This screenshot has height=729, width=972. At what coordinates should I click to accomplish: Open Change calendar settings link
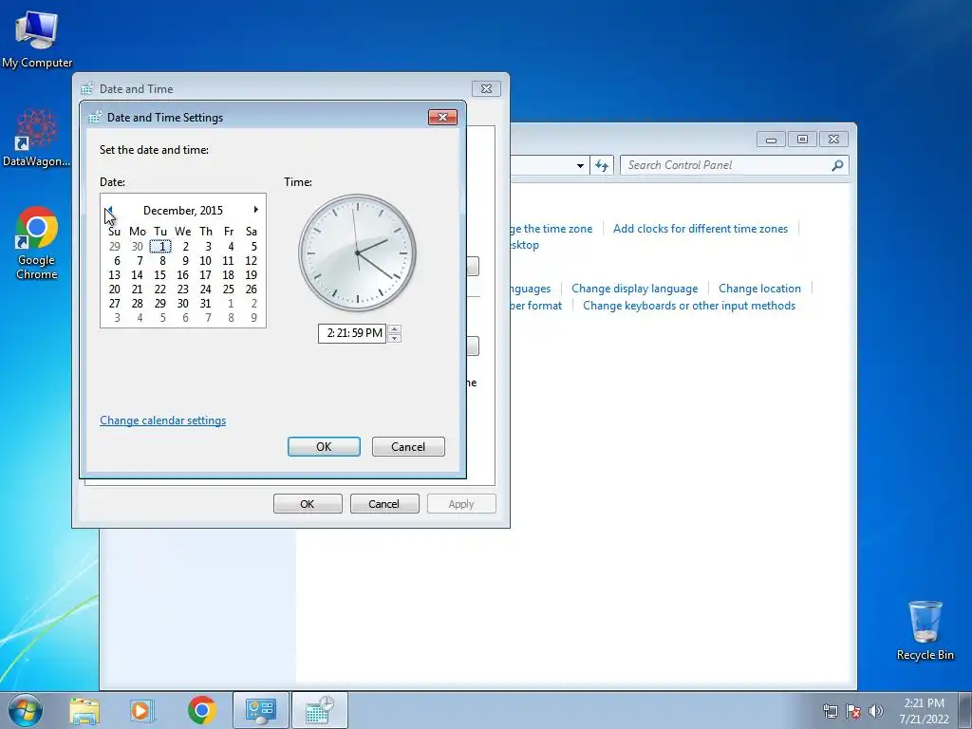(x=163, y=421)
